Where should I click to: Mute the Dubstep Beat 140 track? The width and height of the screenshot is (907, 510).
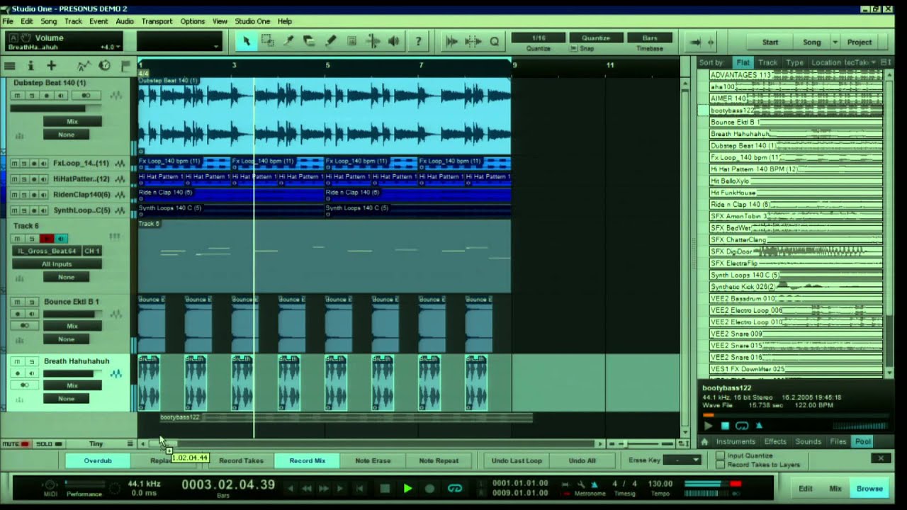[17, 96]
